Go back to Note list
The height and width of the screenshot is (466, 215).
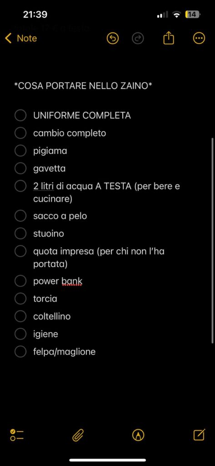point(21,38)
